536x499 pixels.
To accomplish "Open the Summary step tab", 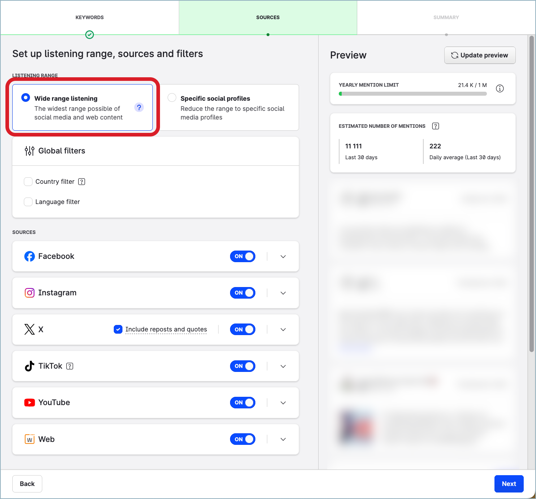I will 446,17.
